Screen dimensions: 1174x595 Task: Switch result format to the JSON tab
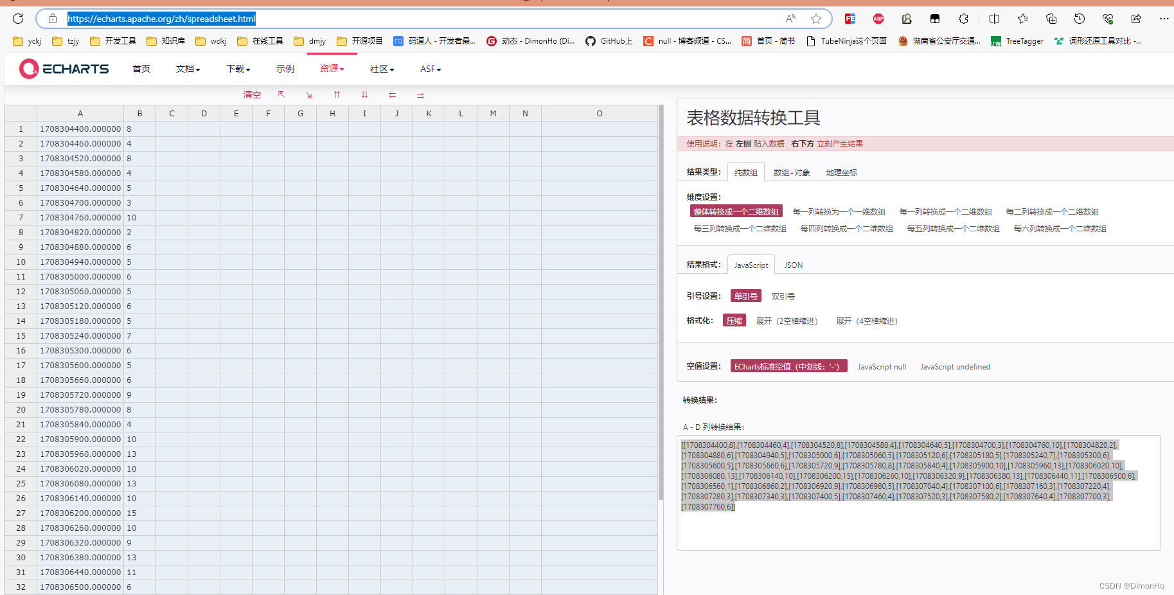[x=793, y=265]
